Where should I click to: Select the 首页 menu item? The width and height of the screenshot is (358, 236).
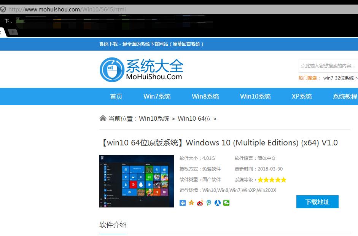116,96
